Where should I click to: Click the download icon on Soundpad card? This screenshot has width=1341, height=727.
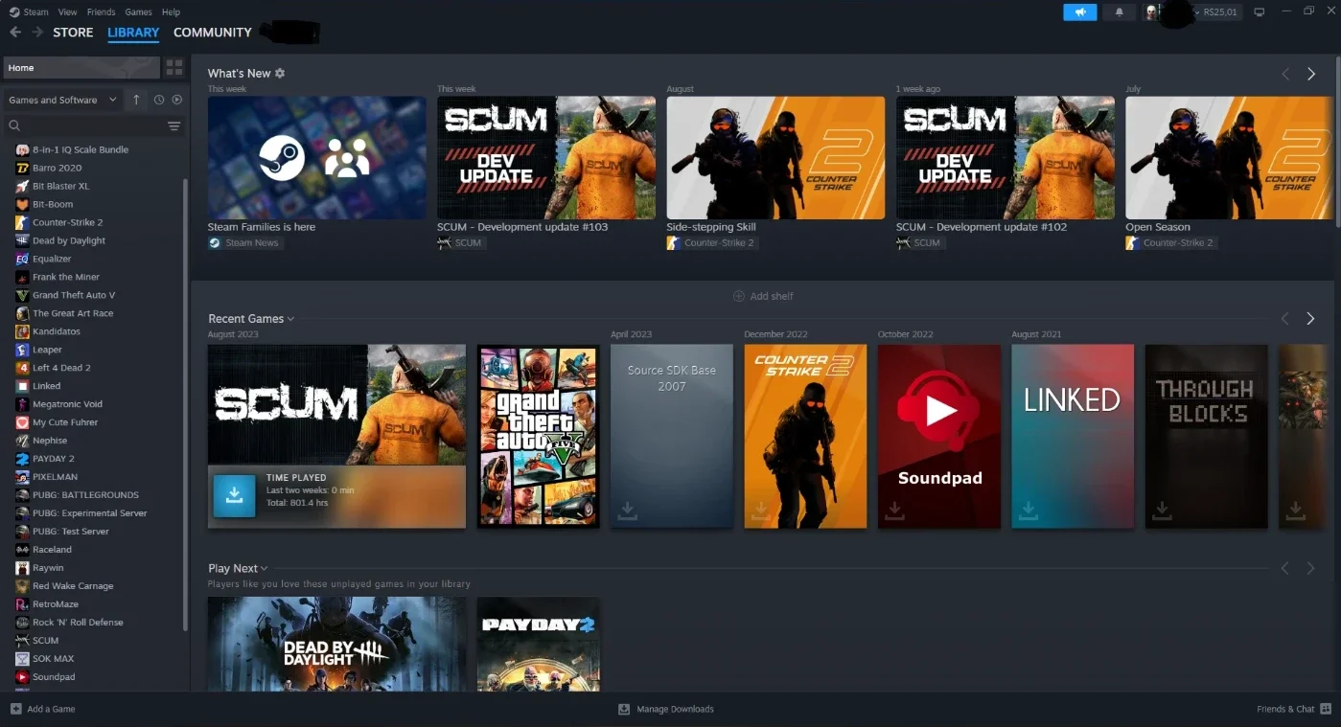[894, 511]
